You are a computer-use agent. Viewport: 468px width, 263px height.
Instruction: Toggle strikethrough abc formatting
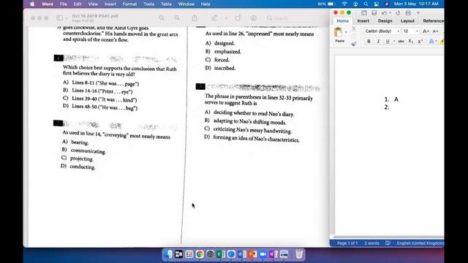tap(401, 41)
